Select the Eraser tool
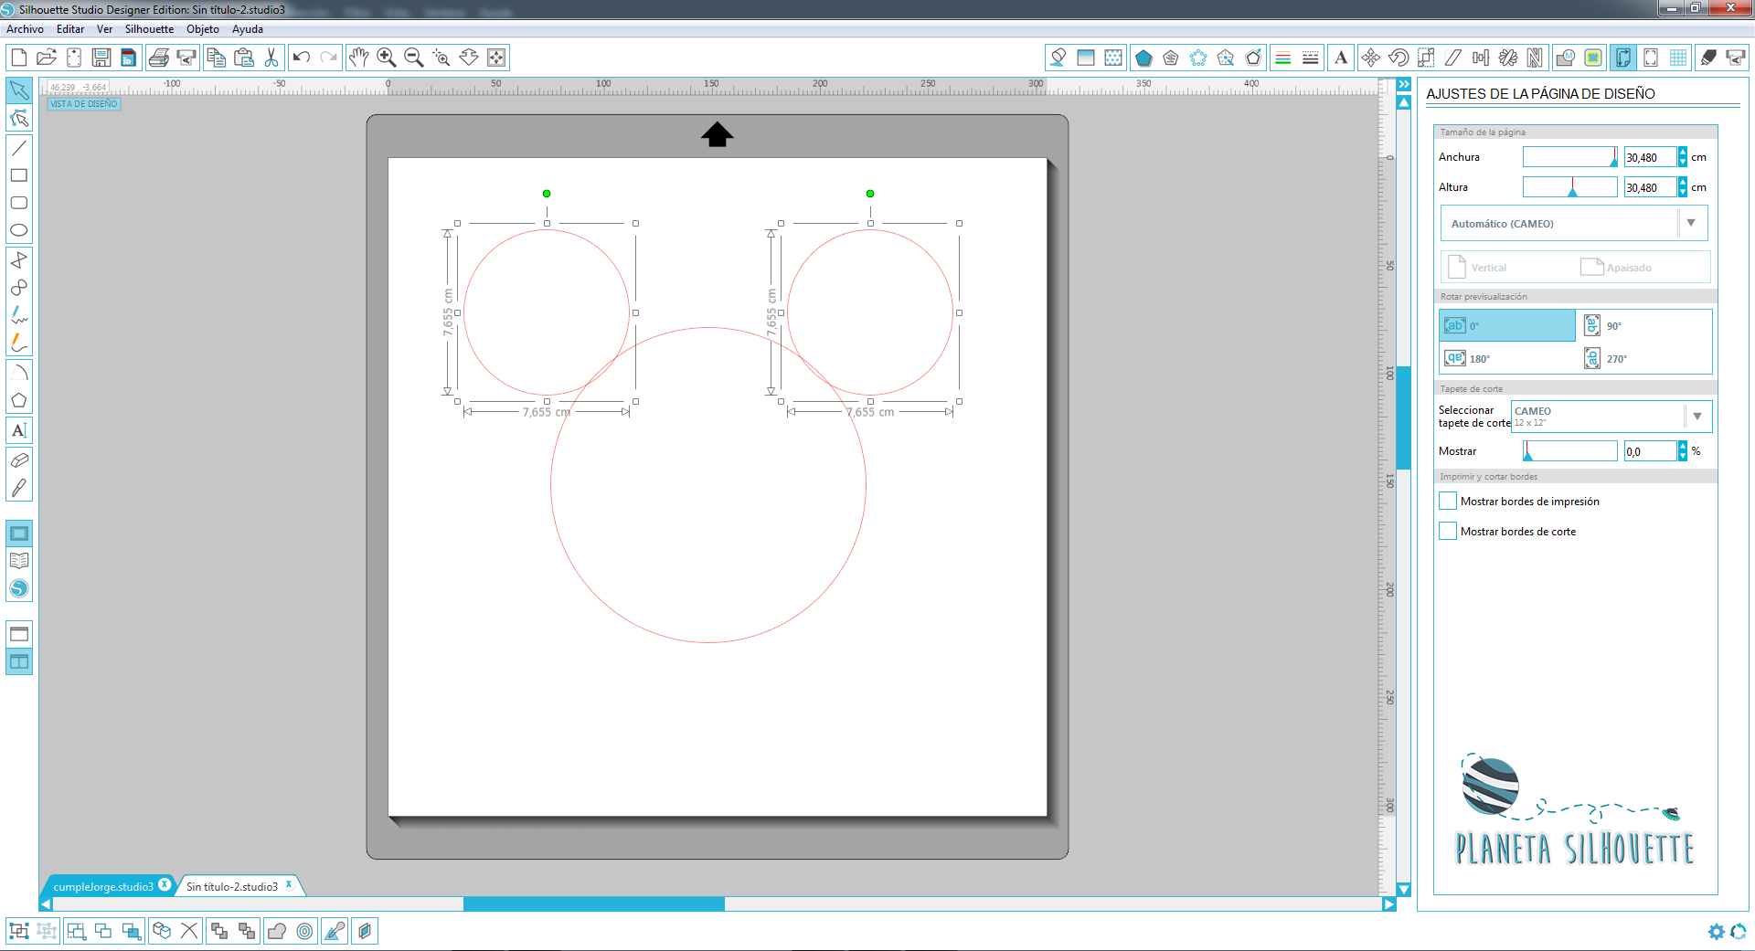Viewport: 1755px width, 951px height. click(18, 460)
